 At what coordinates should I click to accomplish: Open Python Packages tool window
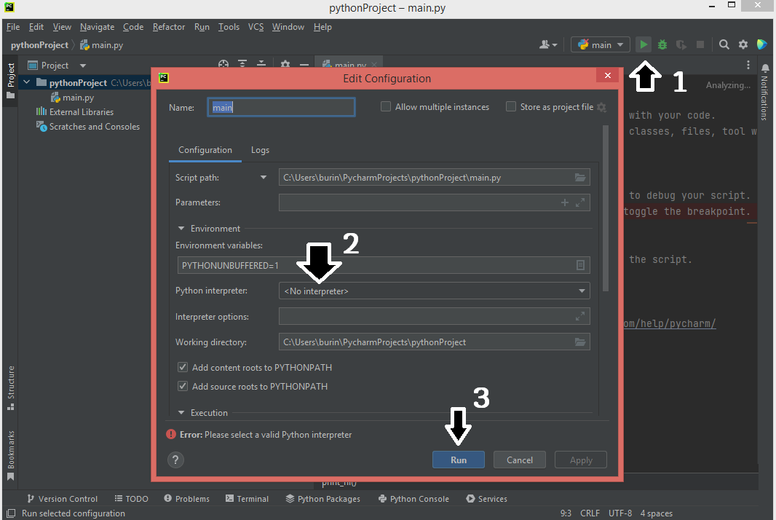(322, 499)
